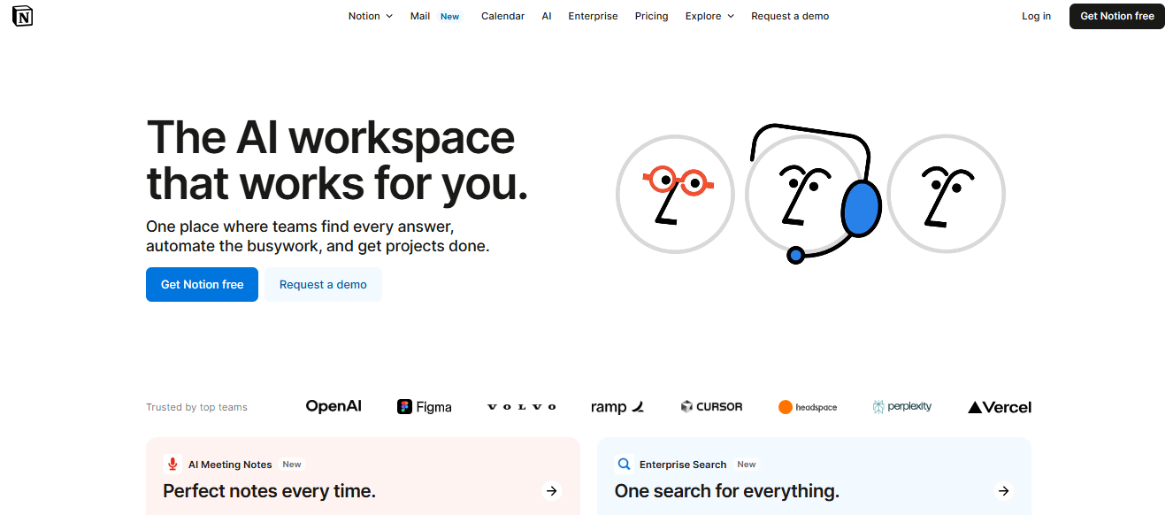Open Enterprise Search arrow button
The height and width of the screenshot is (515, 1173).
point(1003,491)
